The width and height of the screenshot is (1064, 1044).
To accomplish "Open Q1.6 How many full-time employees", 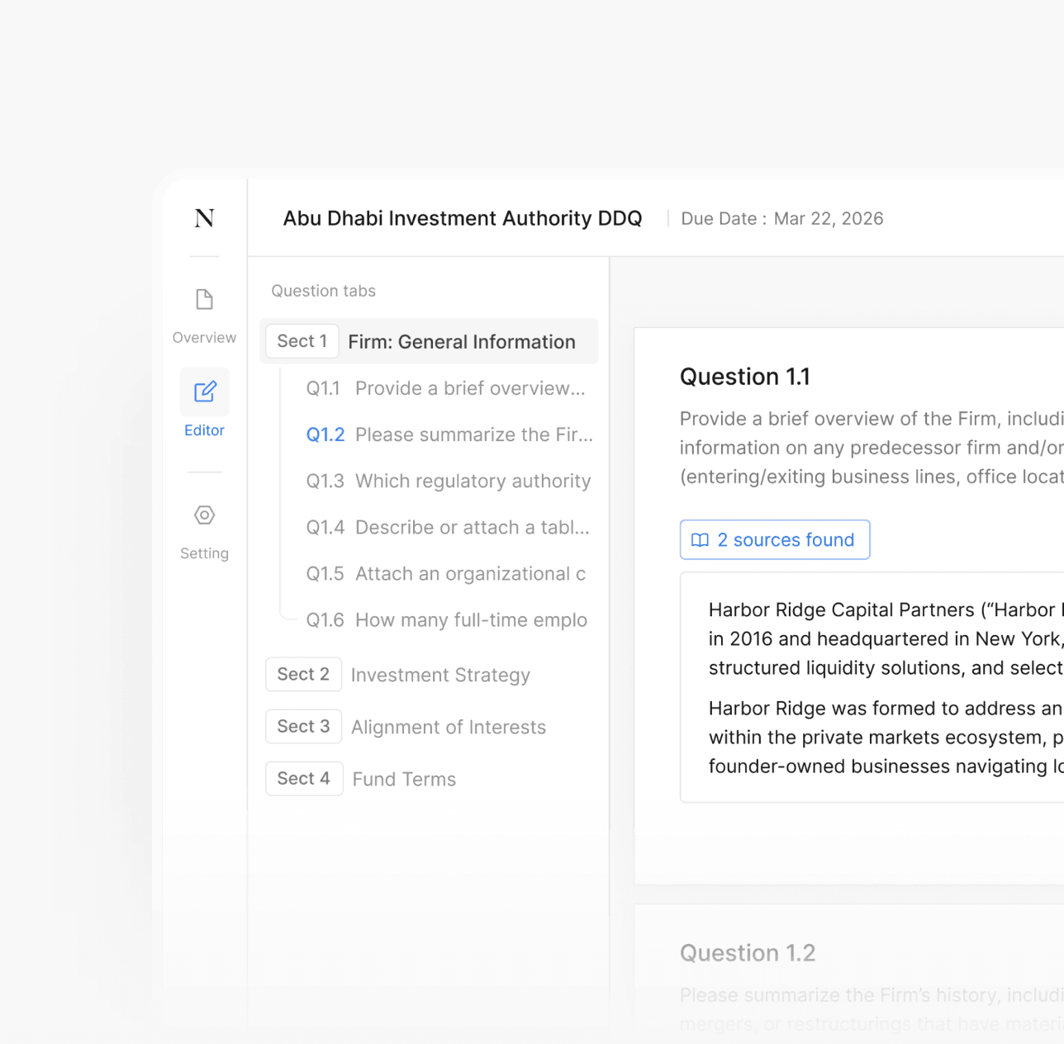I will tap(447, 619).
